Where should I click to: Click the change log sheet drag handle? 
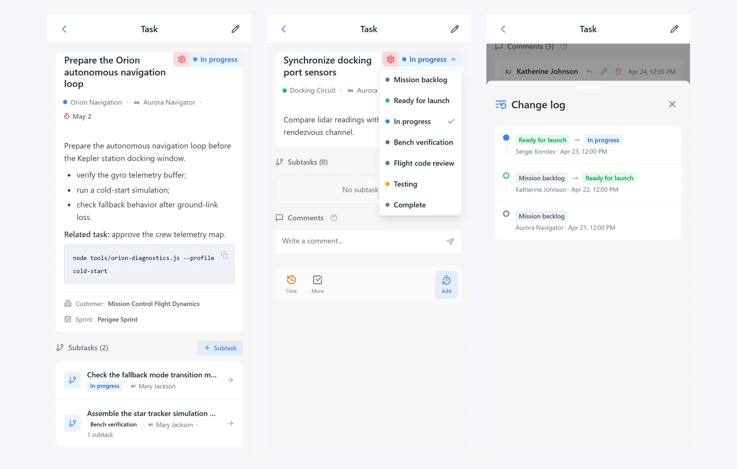[x=588, y=87]
